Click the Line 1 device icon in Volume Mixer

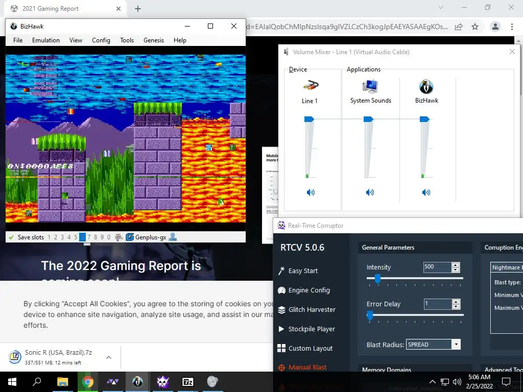(310, 86)
